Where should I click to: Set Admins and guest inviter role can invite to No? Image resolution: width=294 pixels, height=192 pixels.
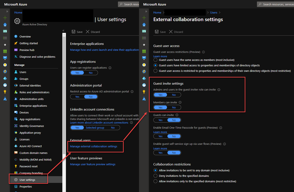coord(174,95)
